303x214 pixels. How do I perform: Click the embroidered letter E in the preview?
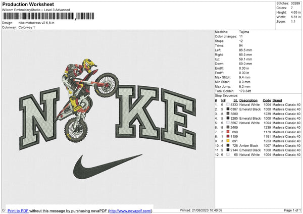[179, 119]
